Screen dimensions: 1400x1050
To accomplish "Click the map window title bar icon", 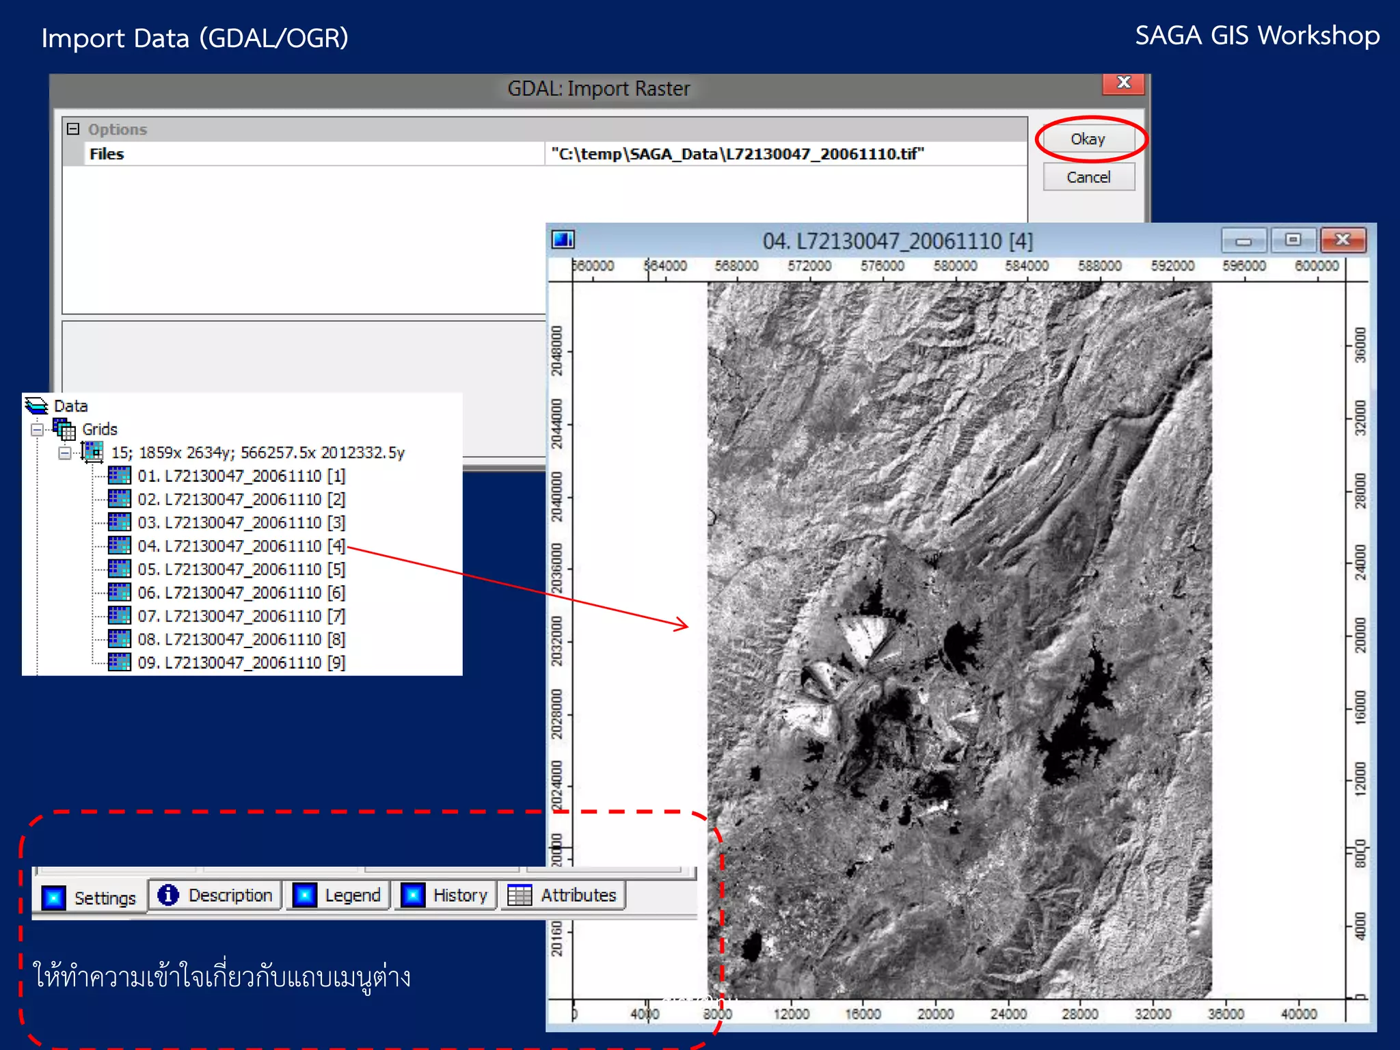I will [x=563, y=239].
